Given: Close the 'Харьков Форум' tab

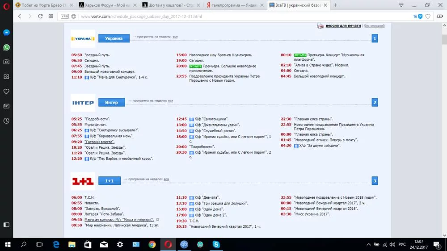Looking at the screenshot, I should click(x=135, y=5).
